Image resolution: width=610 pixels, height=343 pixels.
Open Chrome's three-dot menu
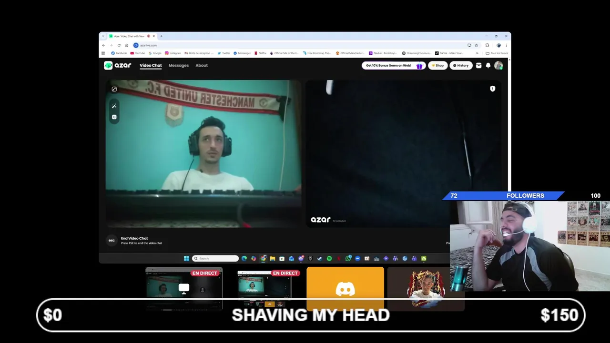coord(506,45)
